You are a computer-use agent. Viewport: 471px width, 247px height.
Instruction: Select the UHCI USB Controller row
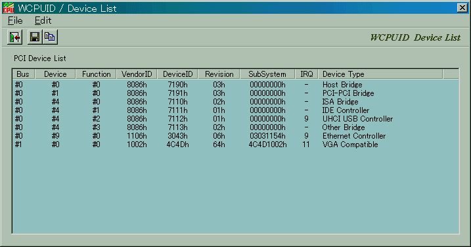tap(235, 119)
